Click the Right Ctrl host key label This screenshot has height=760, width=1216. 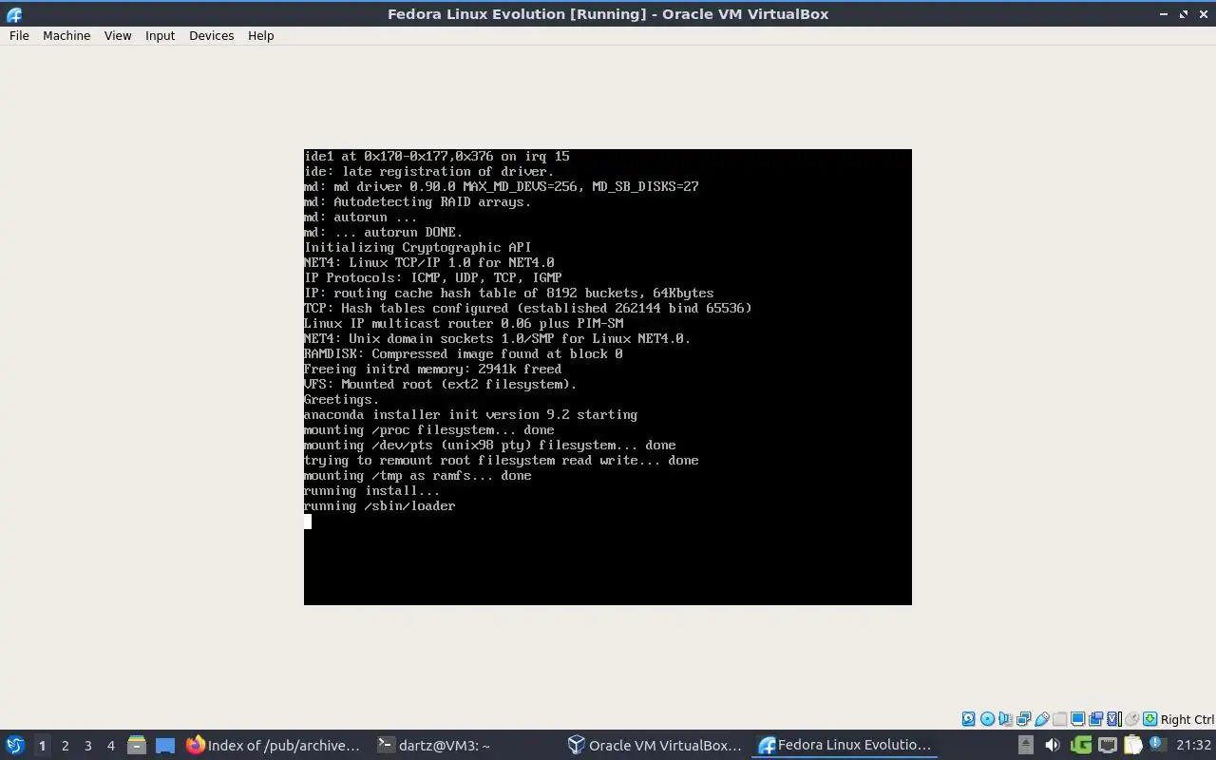click(1187, 719)
